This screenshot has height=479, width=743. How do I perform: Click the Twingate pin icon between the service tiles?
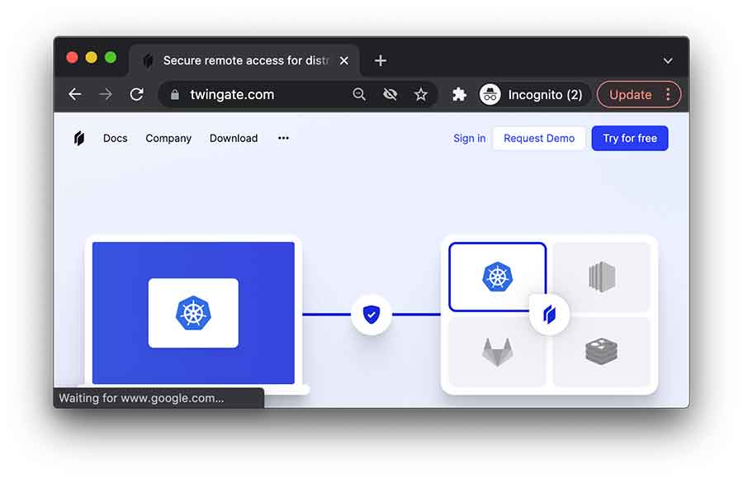549,314
